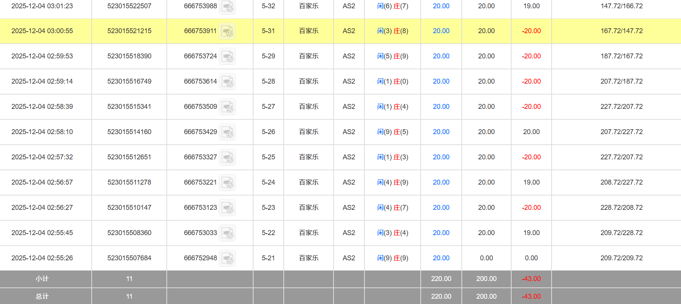The height and width of the screenshot is (304, 681).
Task: Open the replay icon next to 666753033
Action: point(228,233)
